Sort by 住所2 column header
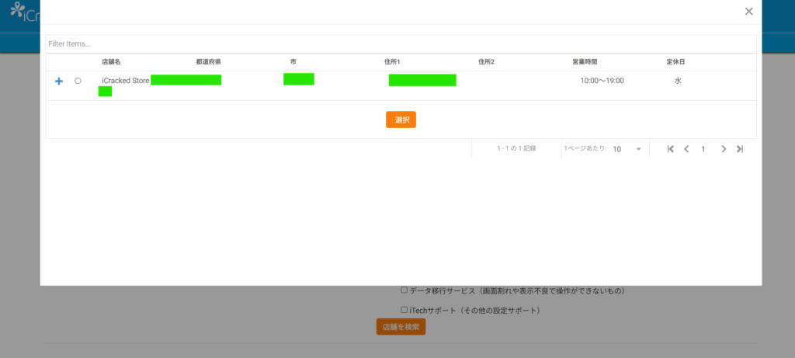 coord(486,62)
